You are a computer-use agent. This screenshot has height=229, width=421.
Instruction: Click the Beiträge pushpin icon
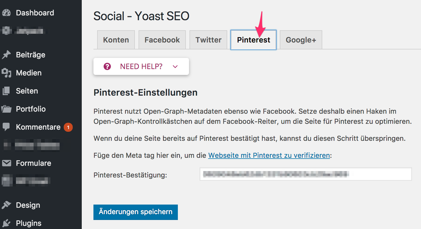click(x=6, y=55)
